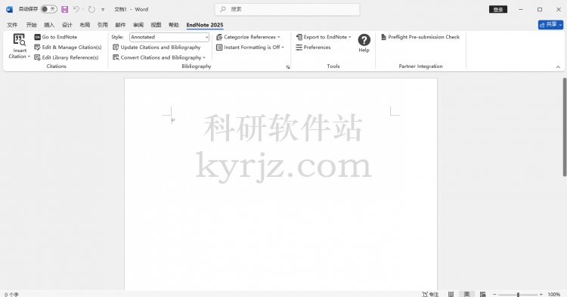Click the sign-in button
The image size is (567, 297).
[498, 9]
